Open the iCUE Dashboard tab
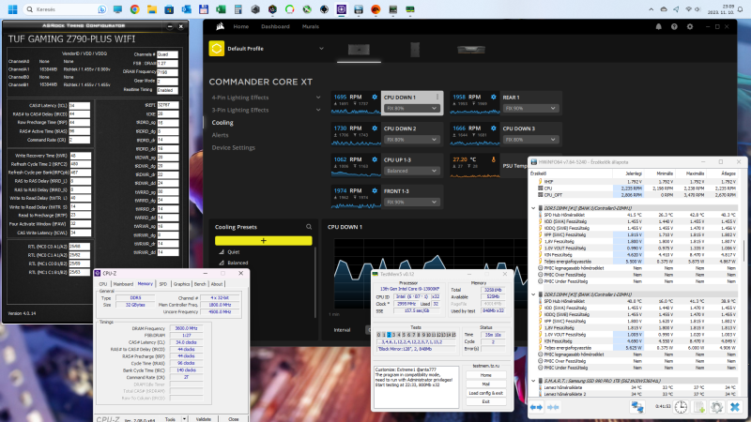 275,27
